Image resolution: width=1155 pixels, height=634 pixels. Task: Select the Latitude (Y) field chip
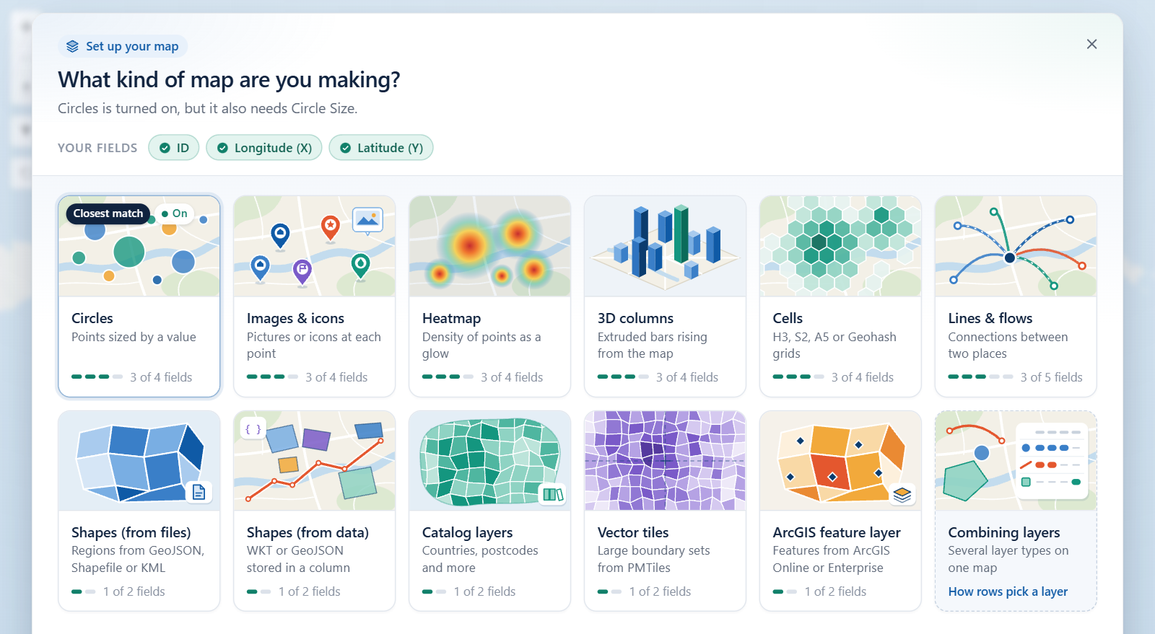point(381,148)
